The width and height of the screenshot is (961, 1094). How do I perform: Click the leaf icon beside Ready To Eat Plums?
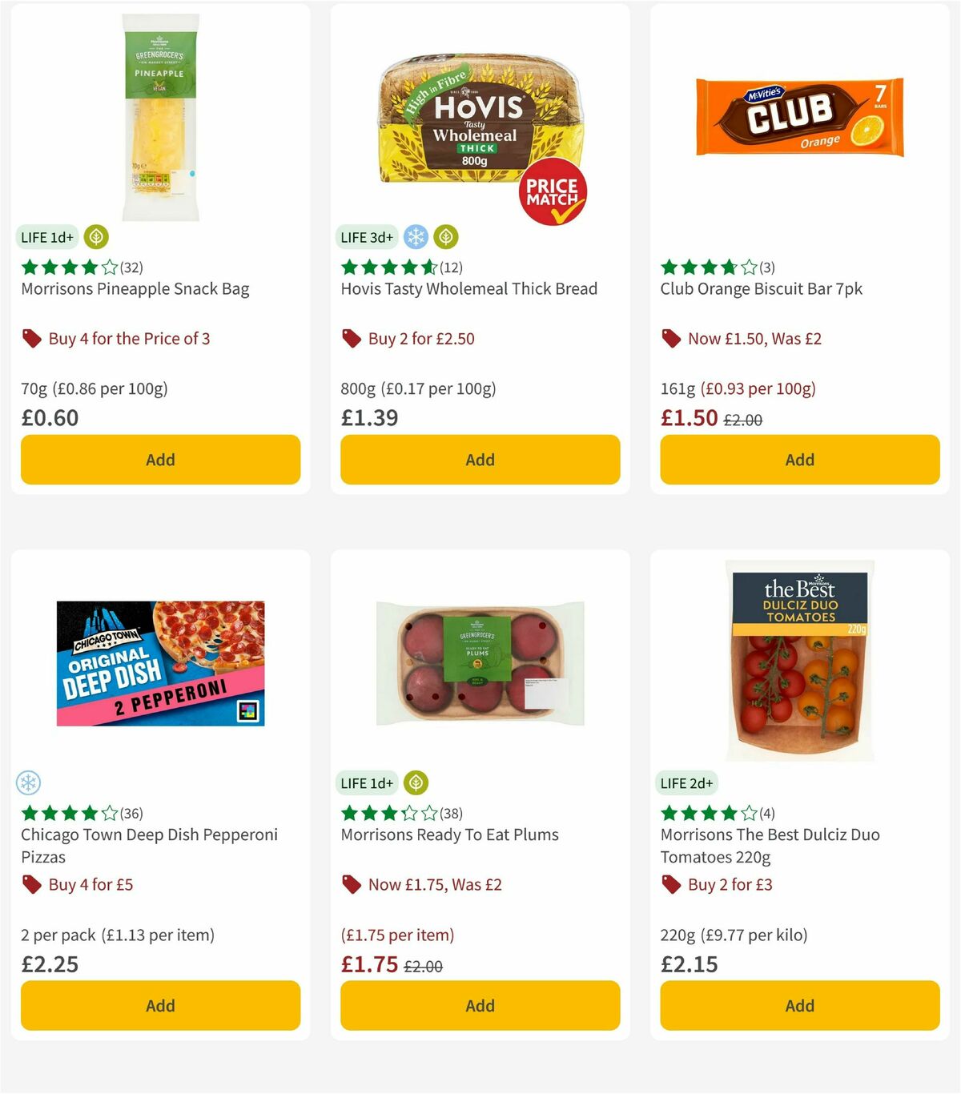tap(415, 782)
